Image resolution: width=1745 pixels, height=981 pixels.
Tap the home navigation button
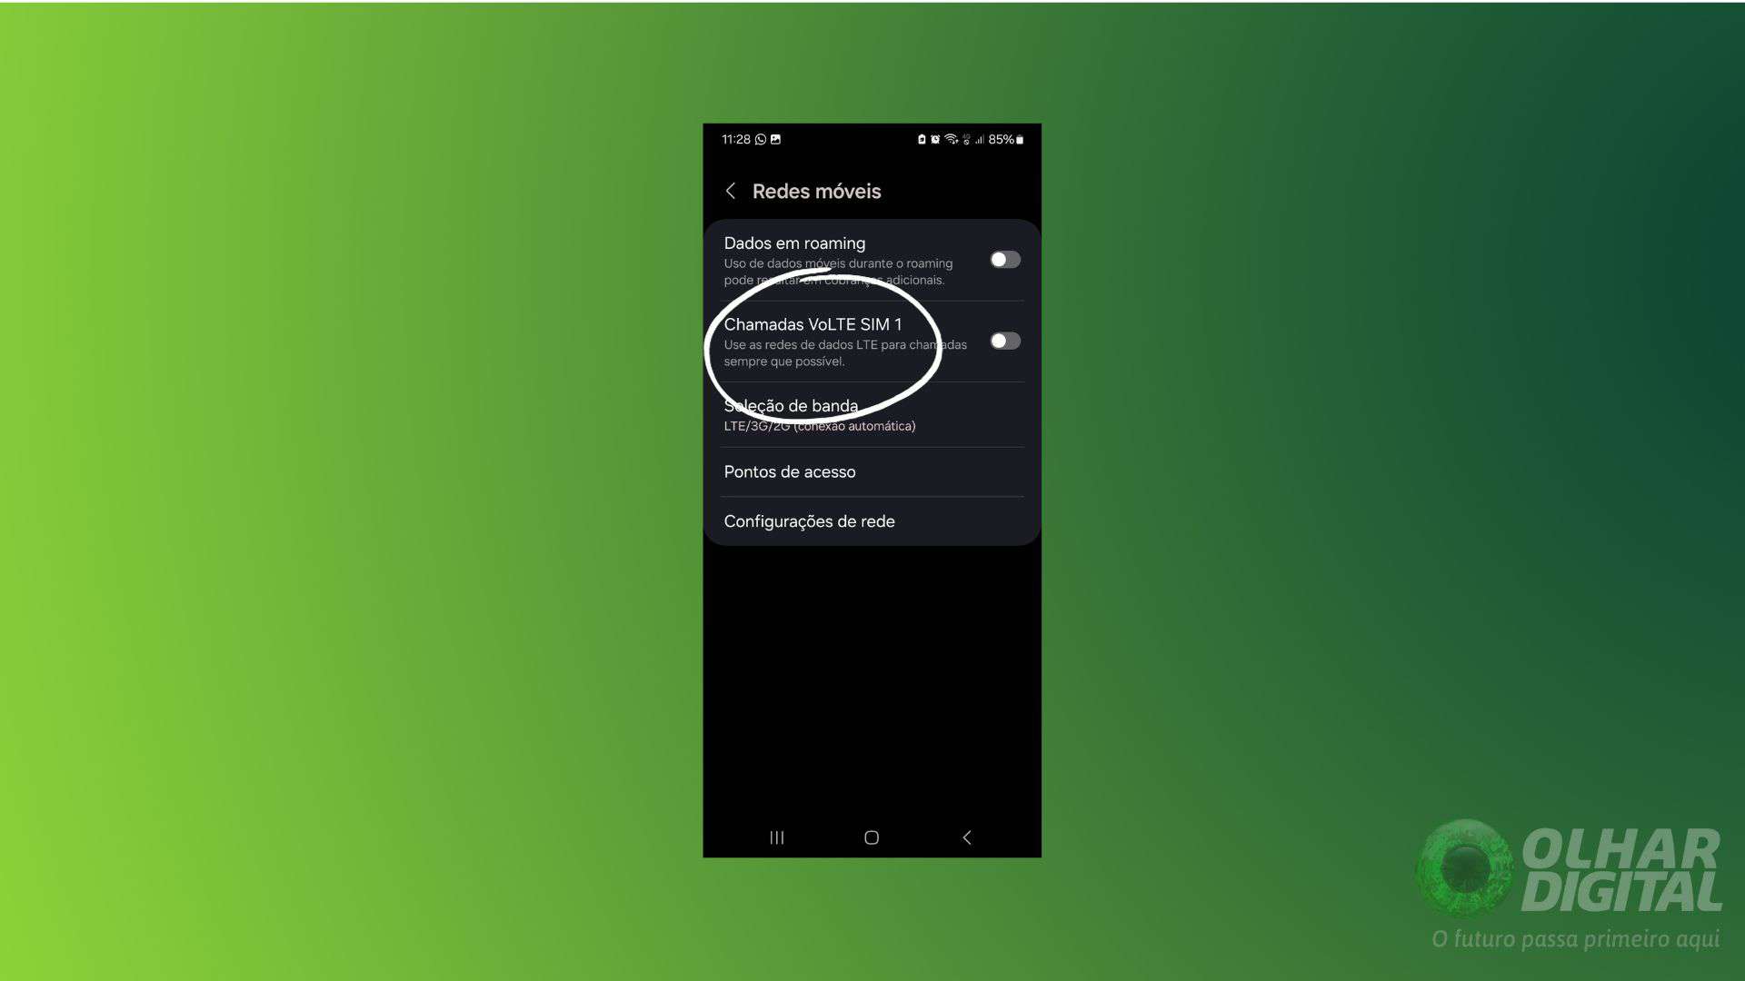coord(872,837)
